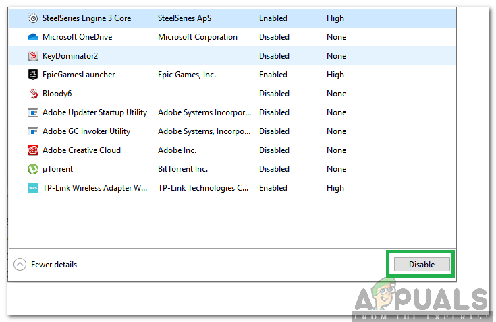Click the Adobe Inc. publisher cell
The width and height of the screenshot is (496, 322).
coord(177,150)
